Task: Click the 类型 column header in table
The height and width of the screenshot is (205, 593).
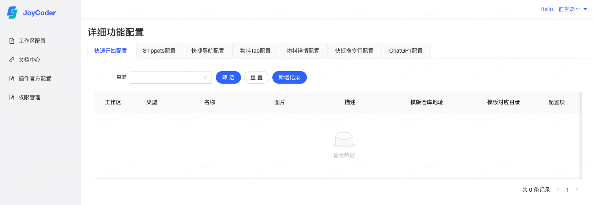Action: point(152,102)
